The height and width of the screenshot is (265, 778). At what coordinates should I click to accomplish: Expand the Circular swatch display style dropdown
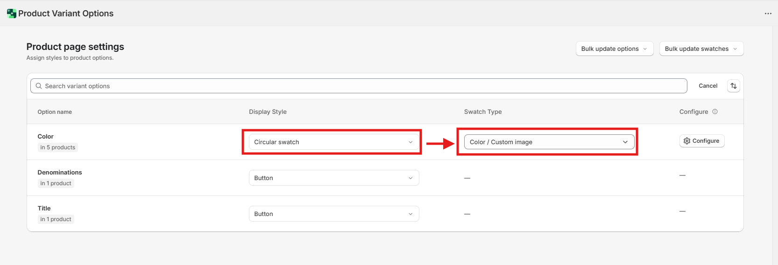[x=333, y=142]
